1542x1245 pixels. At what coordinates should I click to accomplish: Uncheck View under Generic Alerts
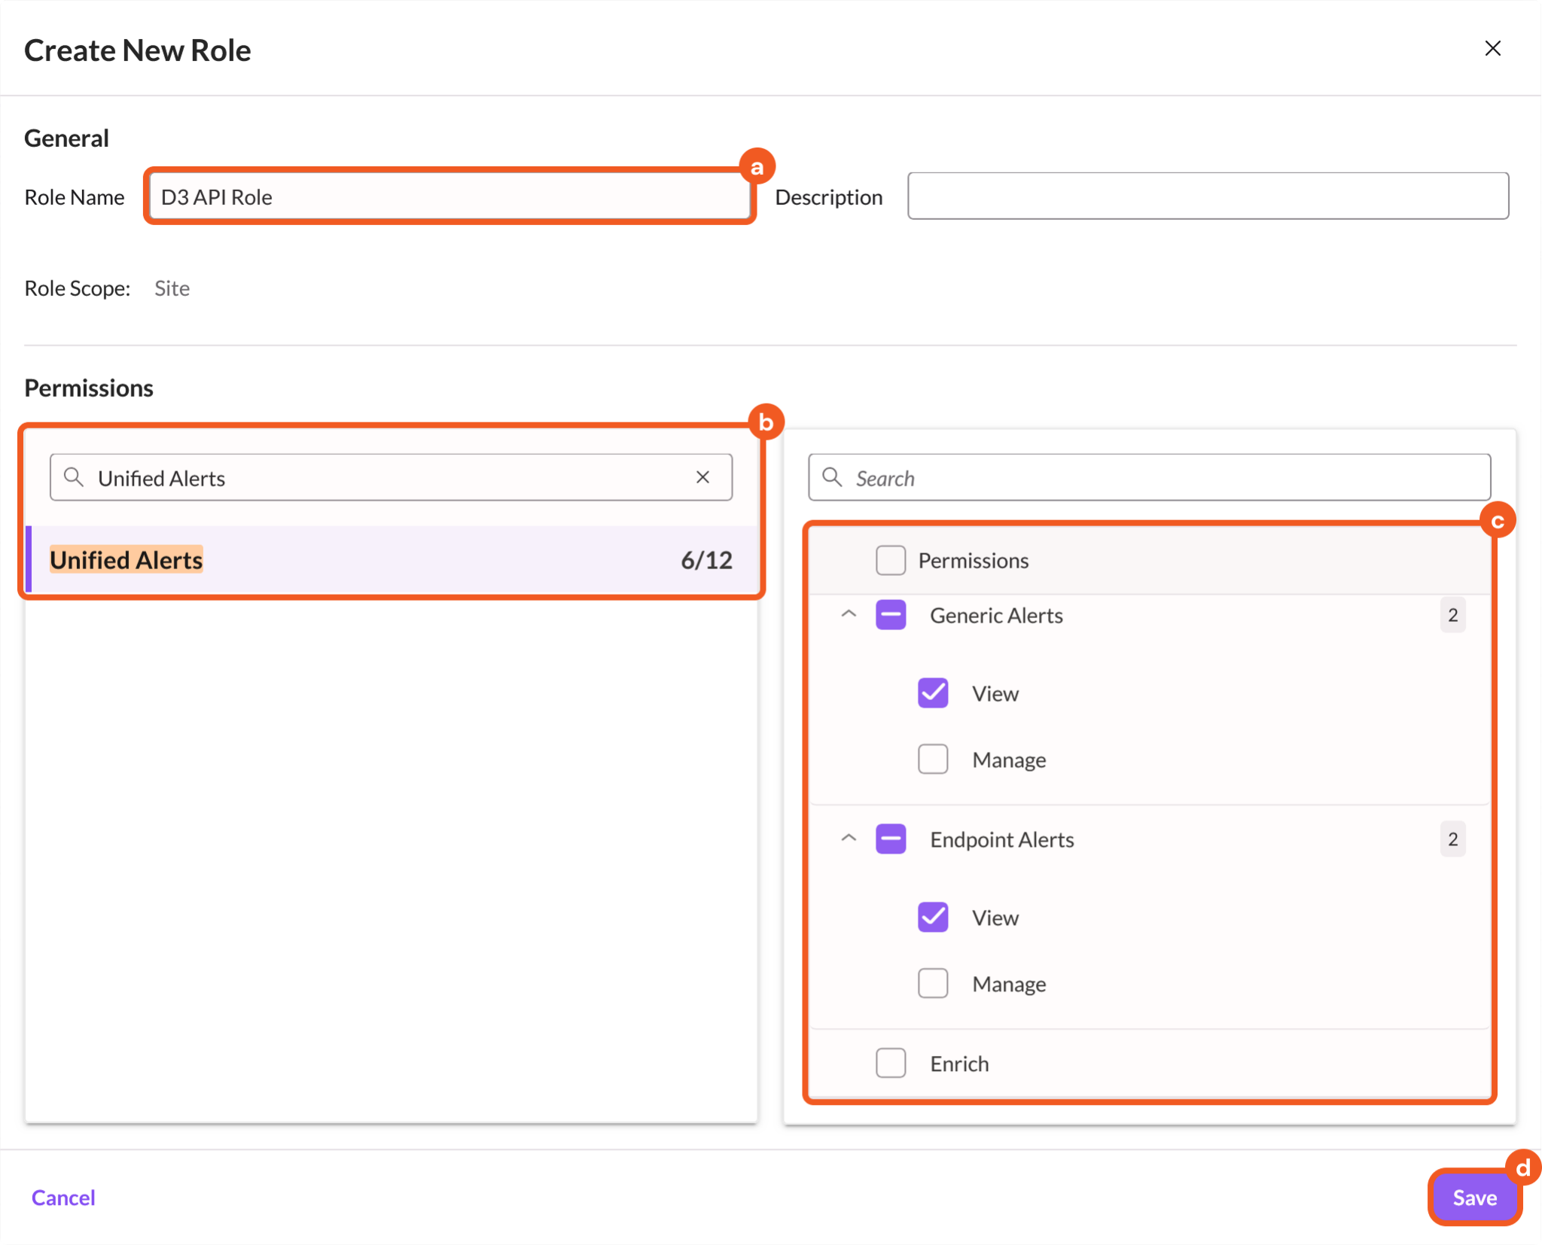tap(933, 693)
